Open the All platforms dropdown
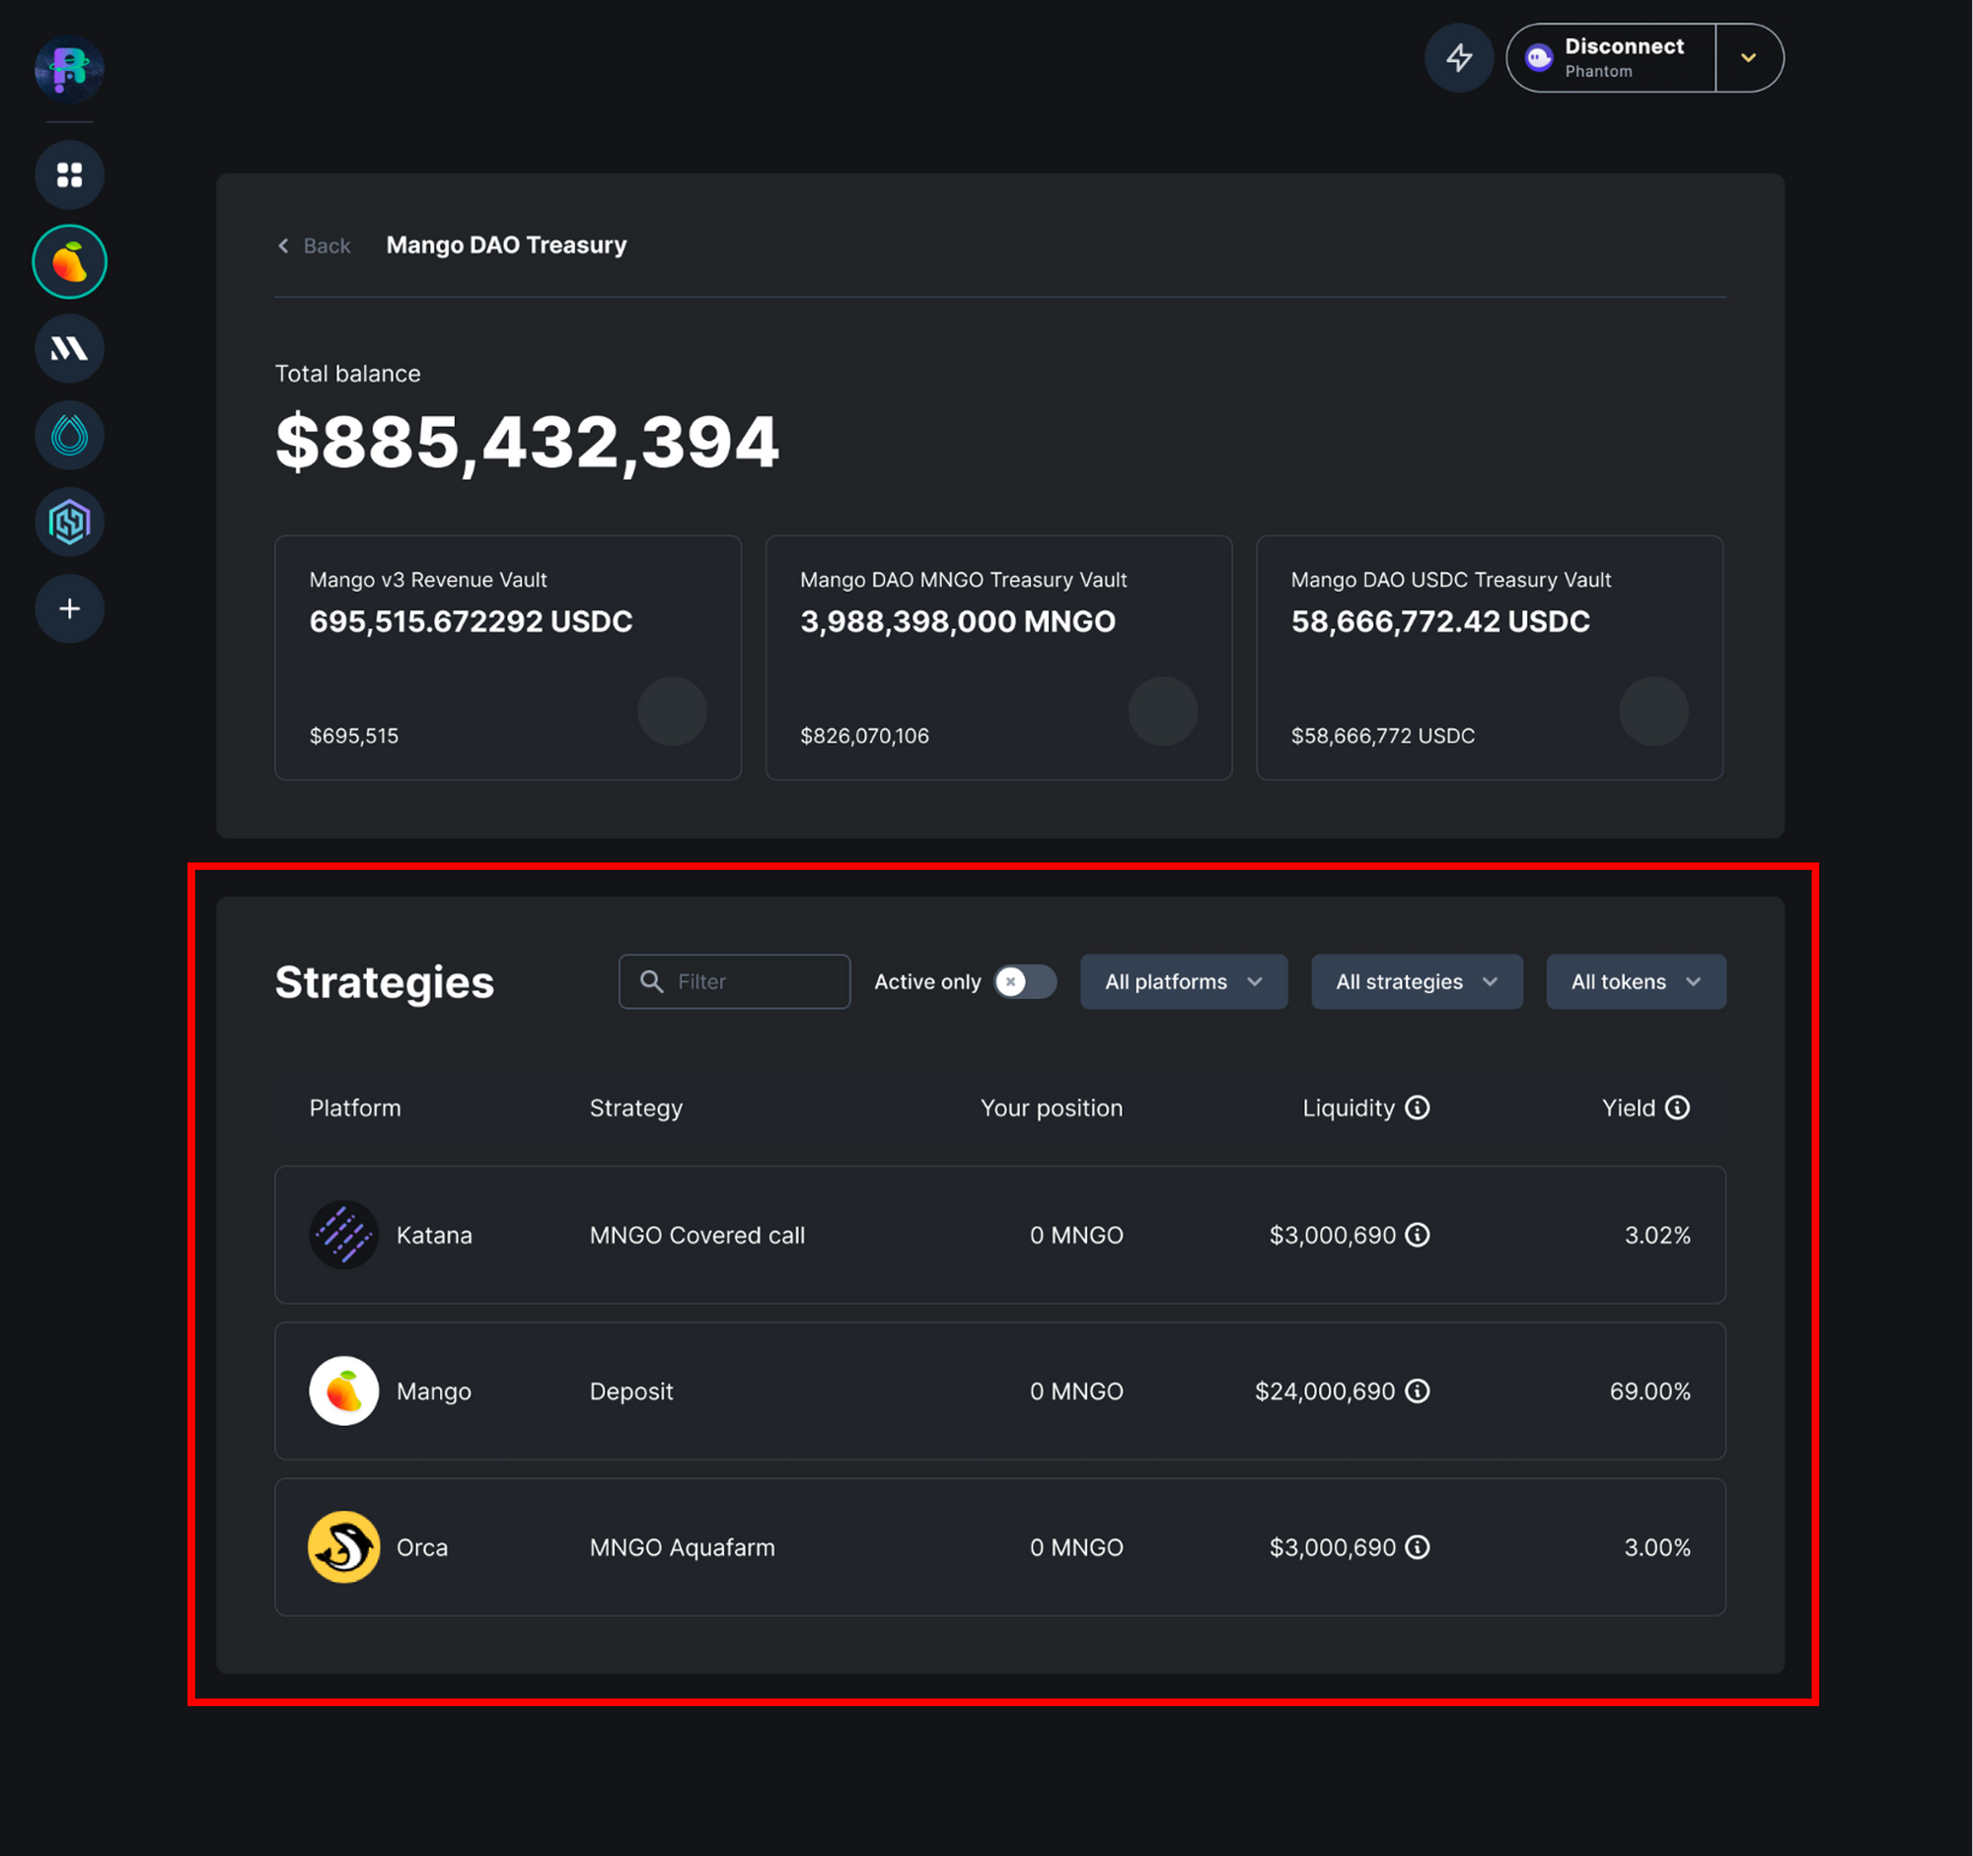This screenshot has width=1973, height=1856. pos(1183,981)
